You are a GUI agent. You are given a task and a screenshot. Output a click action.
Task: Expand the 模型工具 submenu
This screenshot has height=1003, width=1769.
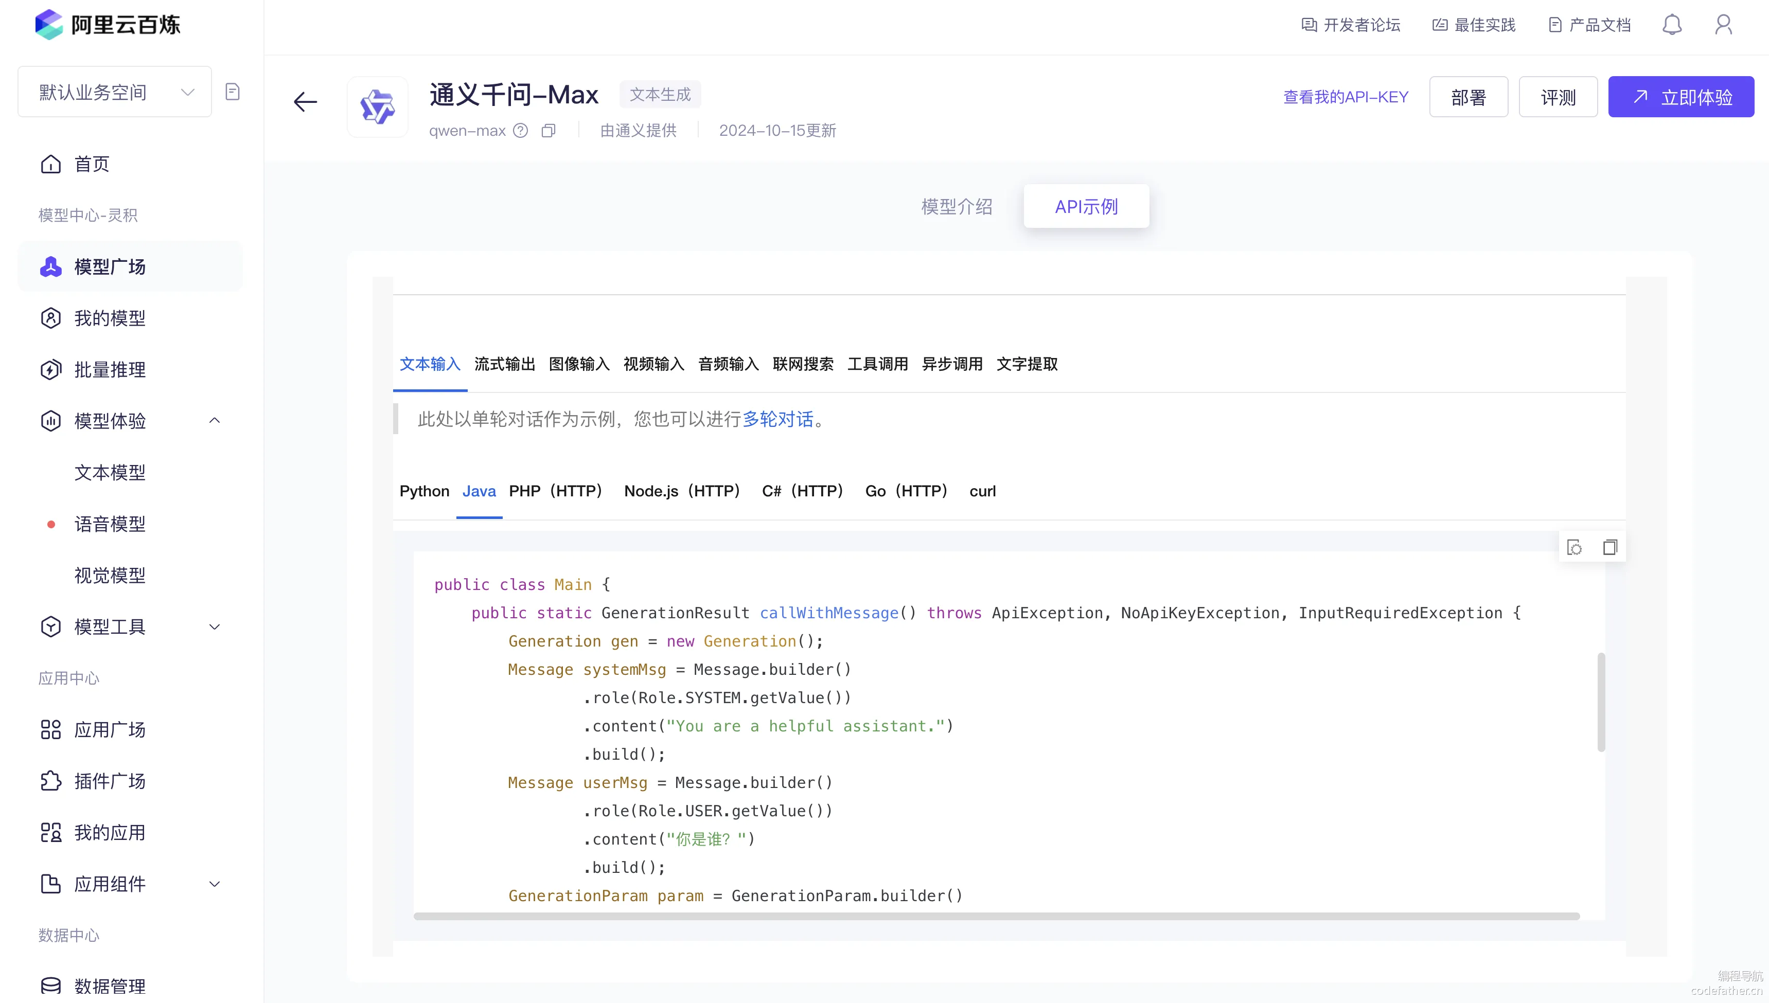215,627
